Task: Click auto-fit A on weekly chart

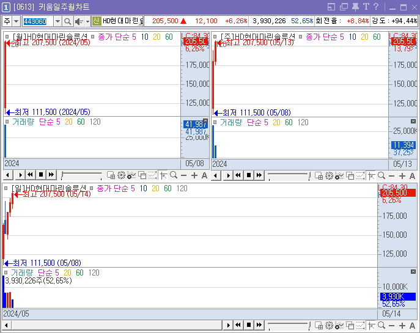Action: pos(412,175)
